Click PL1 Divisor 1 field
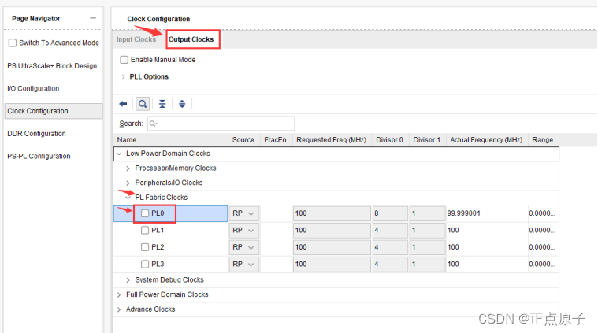598x333 pixels. pyautogui.click(x=428, y=230)
